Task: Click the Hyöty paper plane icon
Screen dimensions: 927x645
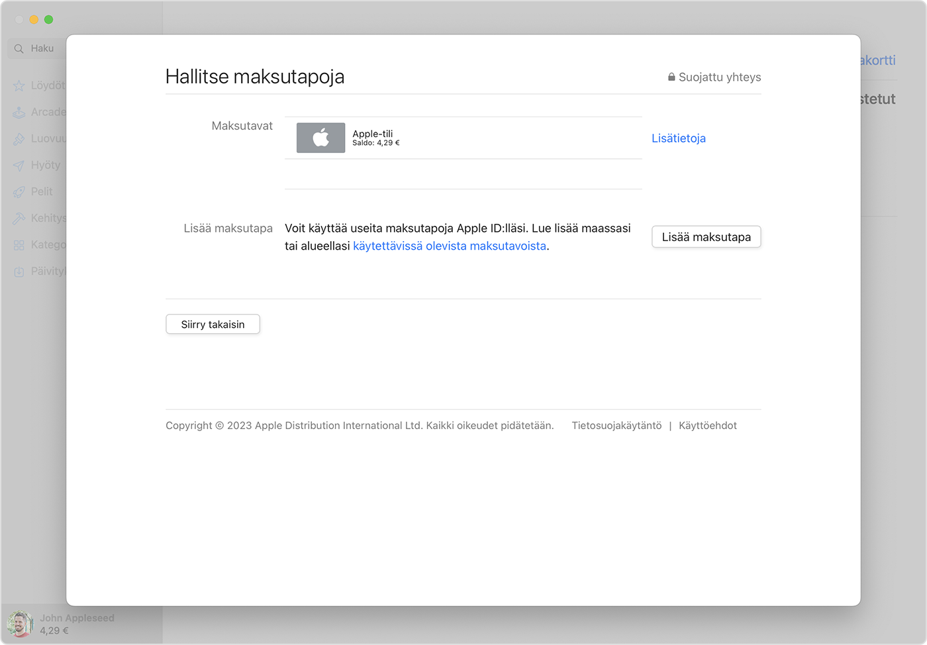Action: point(19,166)
